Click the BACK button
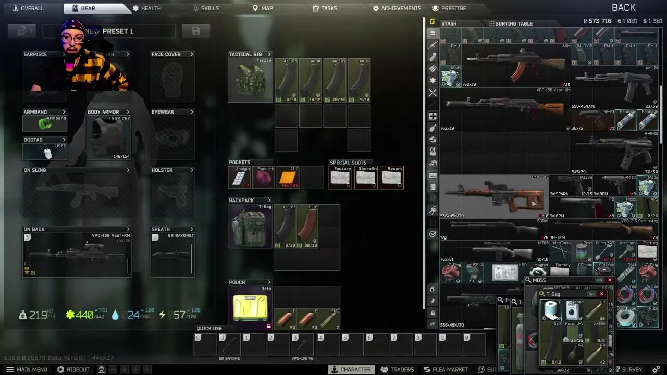 tap(623, 8)
